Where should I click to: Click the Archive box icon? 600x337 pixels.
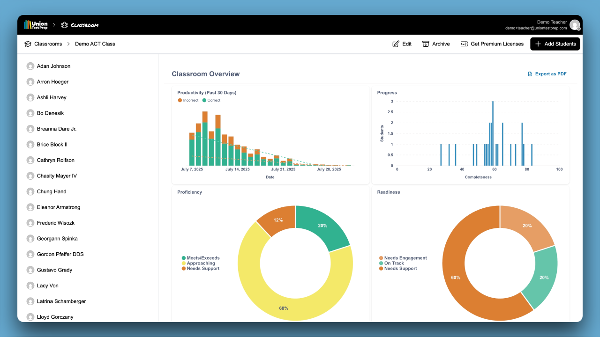pyautogui.click(x=426, y=44)
